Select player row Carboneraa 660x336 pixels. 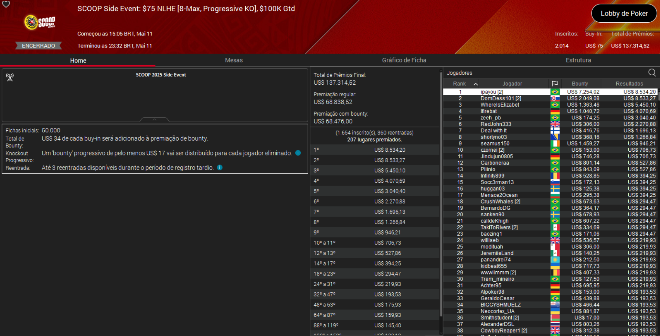point(550,163)
